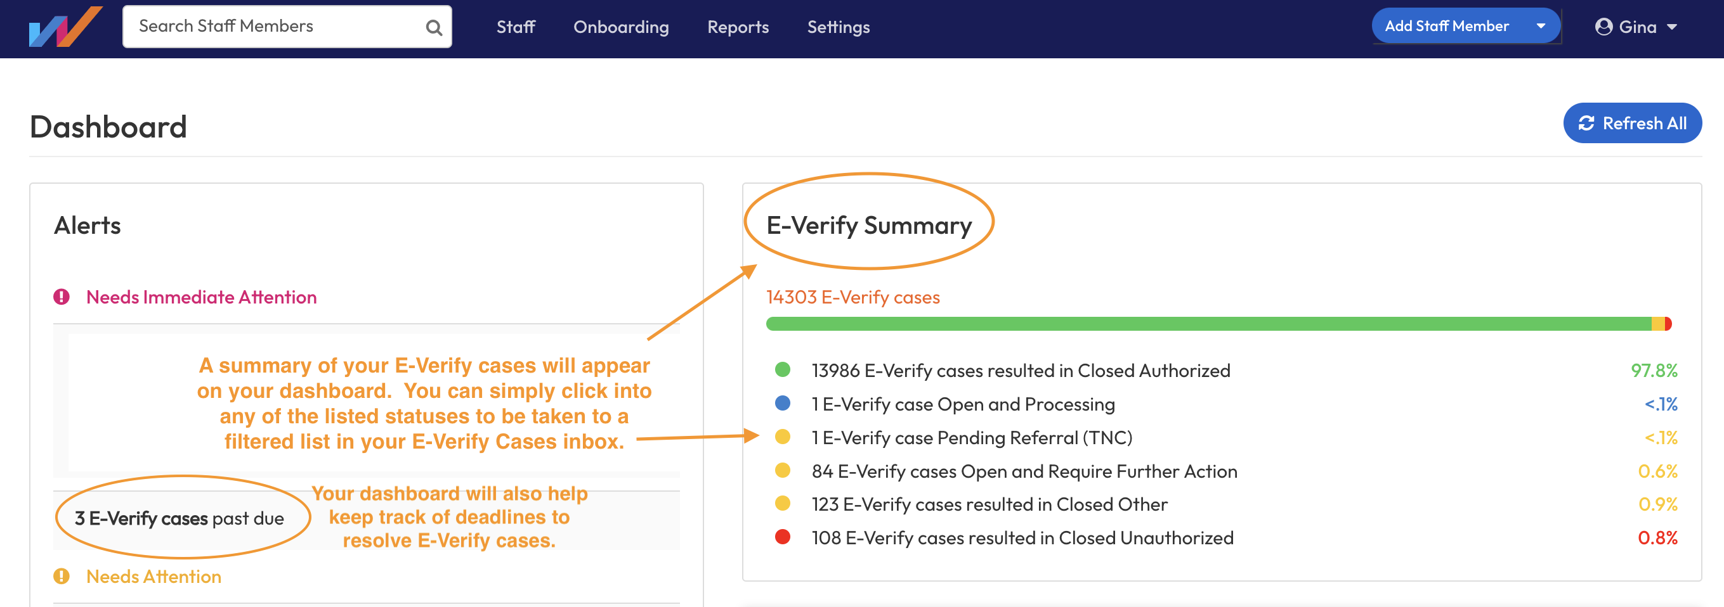Click the red dot beside Closed Unauthorized
Viewport: 1724px width, 607px height.
[782, 537]
